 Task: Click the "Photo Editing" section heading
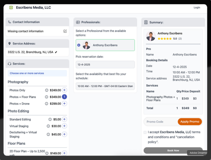(x=18, y=111)
